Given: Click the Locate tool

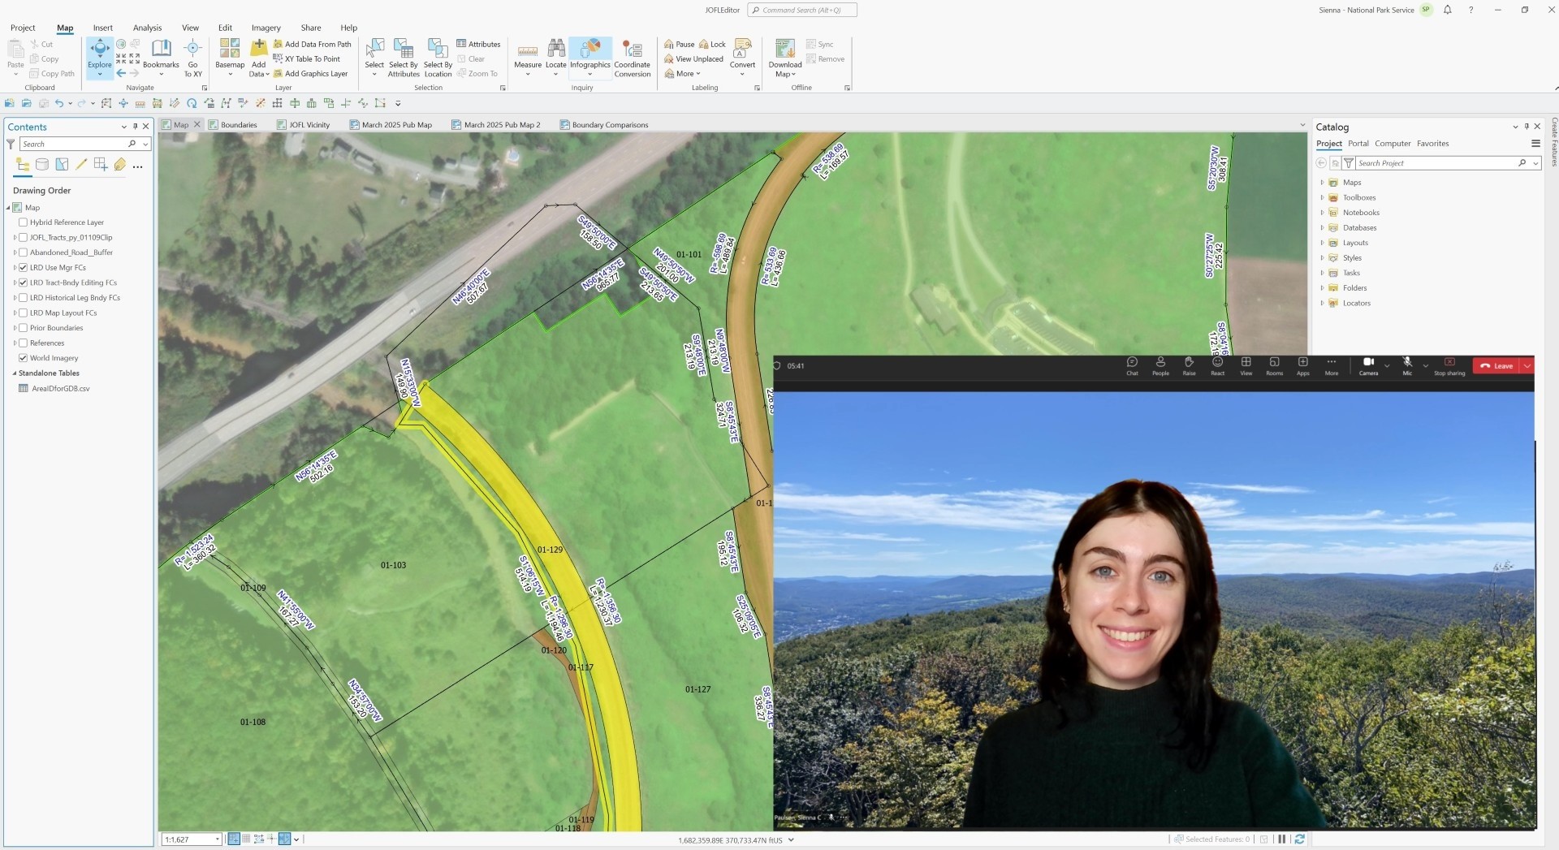Looking at the screenshot, I should pos(556,57).
